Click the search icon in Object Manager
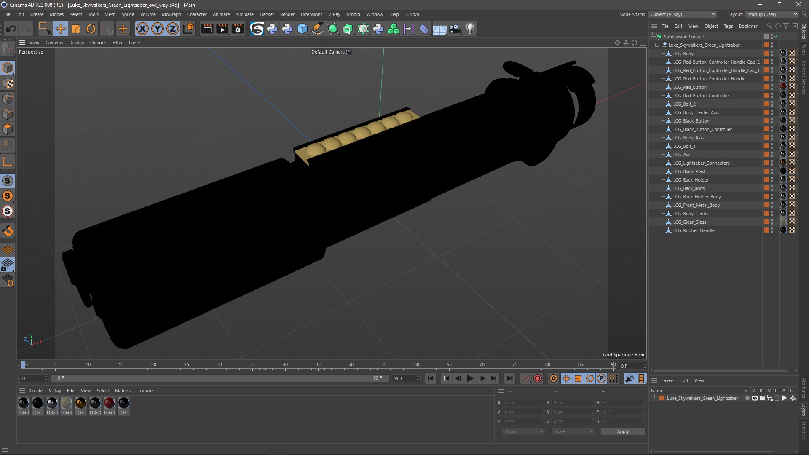 point(769,26)
